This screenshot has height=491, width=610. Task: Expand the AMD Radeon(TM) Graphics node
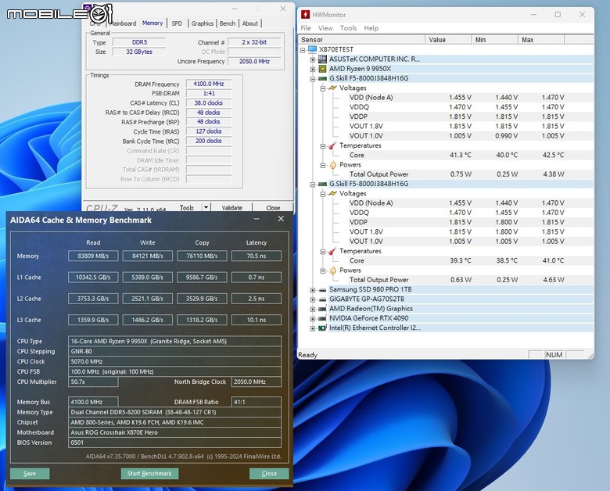312,309
